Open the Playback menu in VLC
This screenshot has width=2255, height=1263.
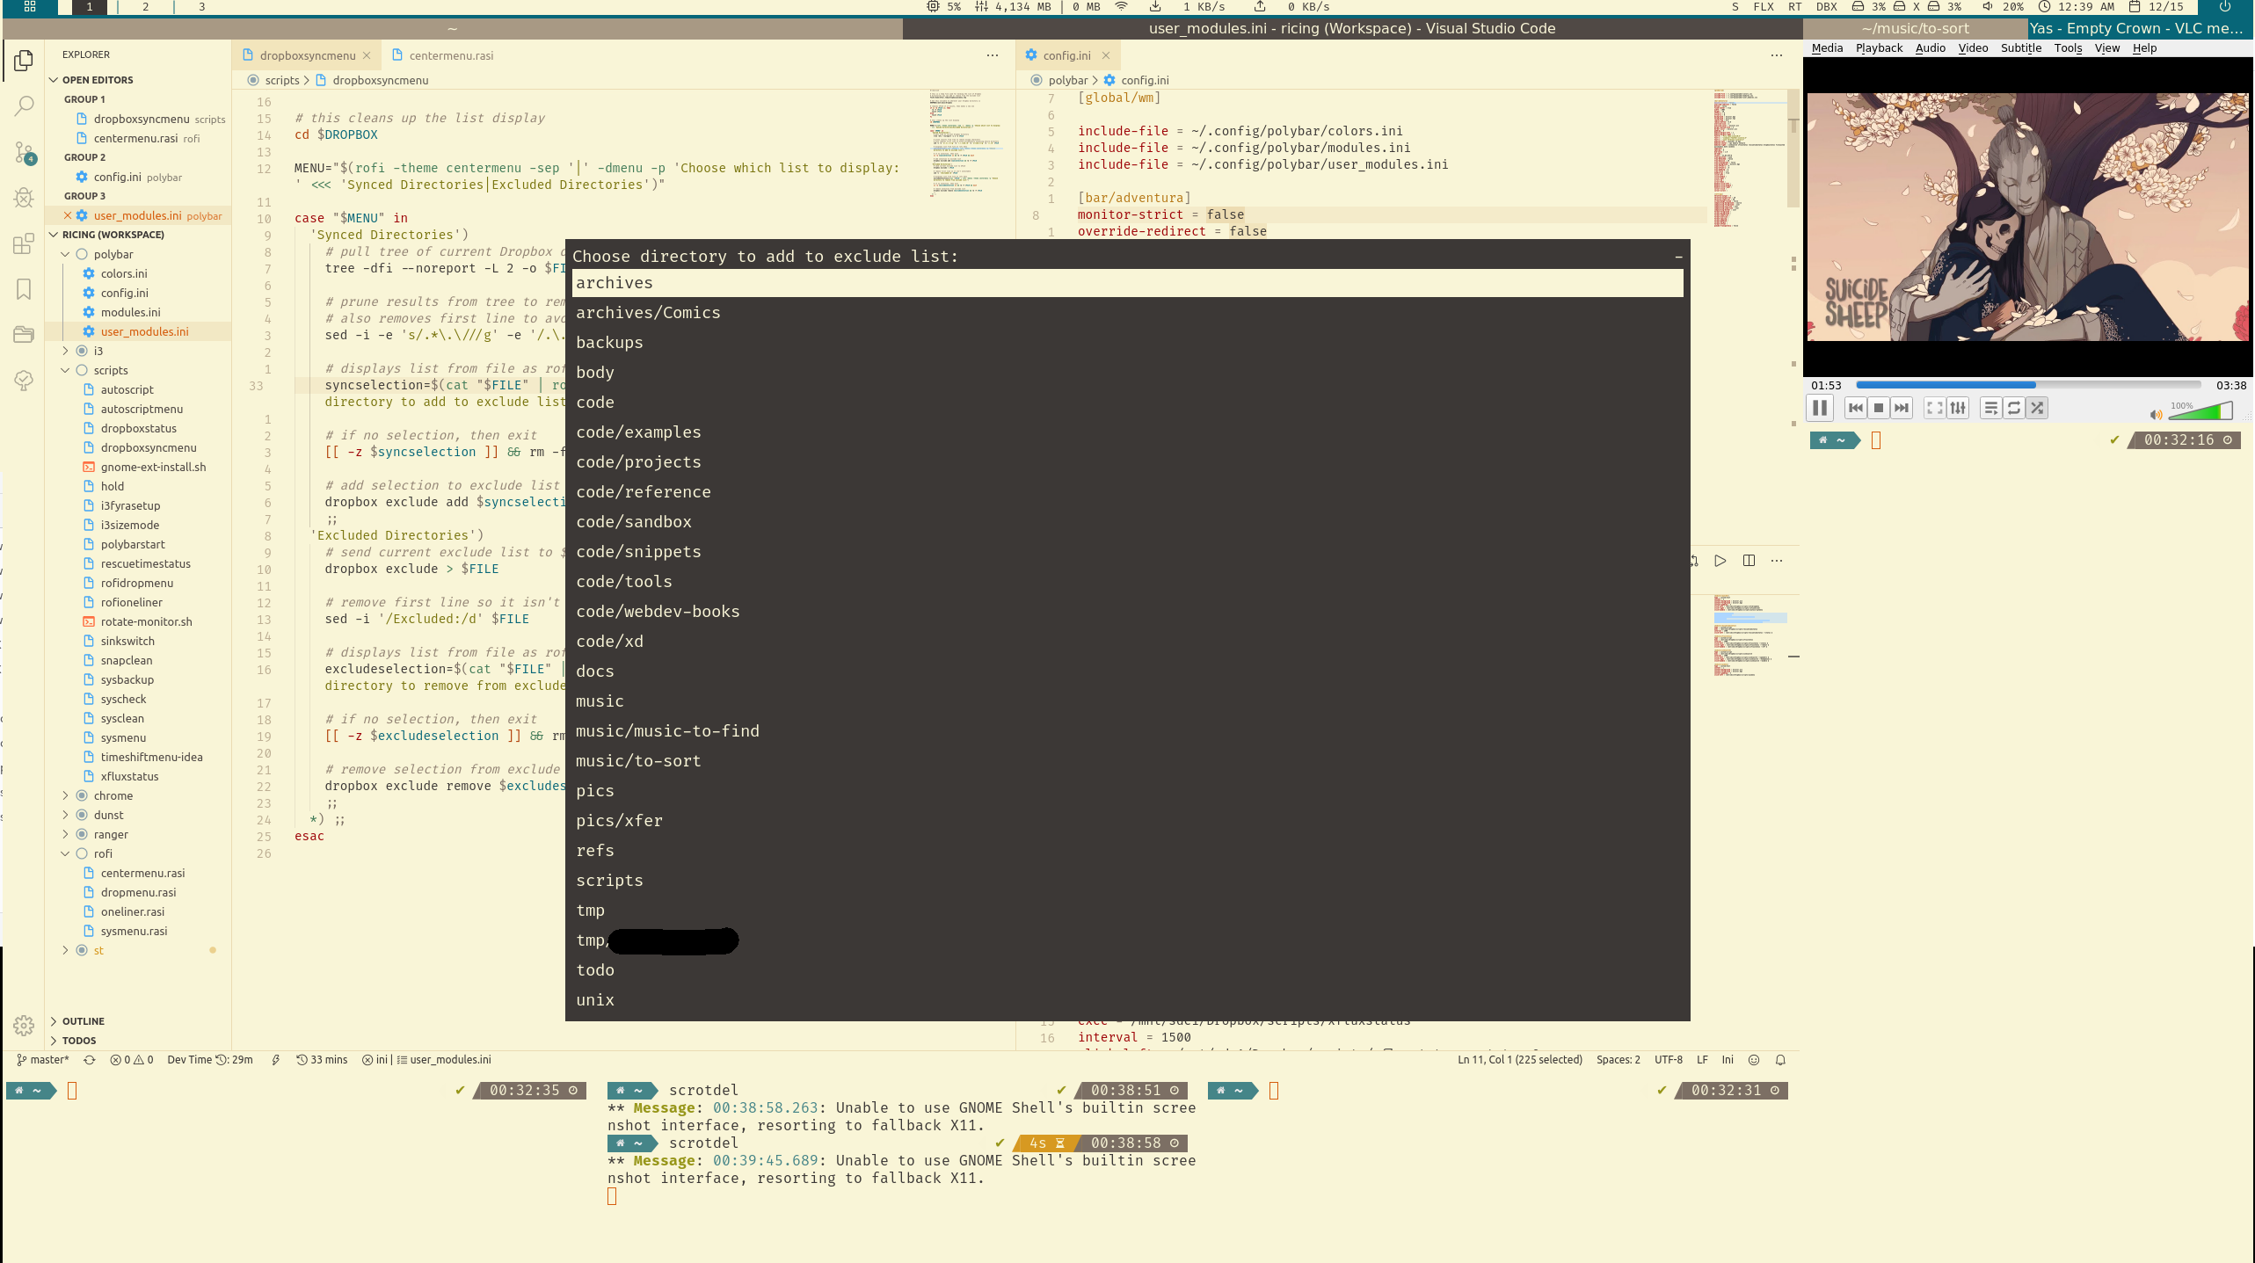(1879, 48)
